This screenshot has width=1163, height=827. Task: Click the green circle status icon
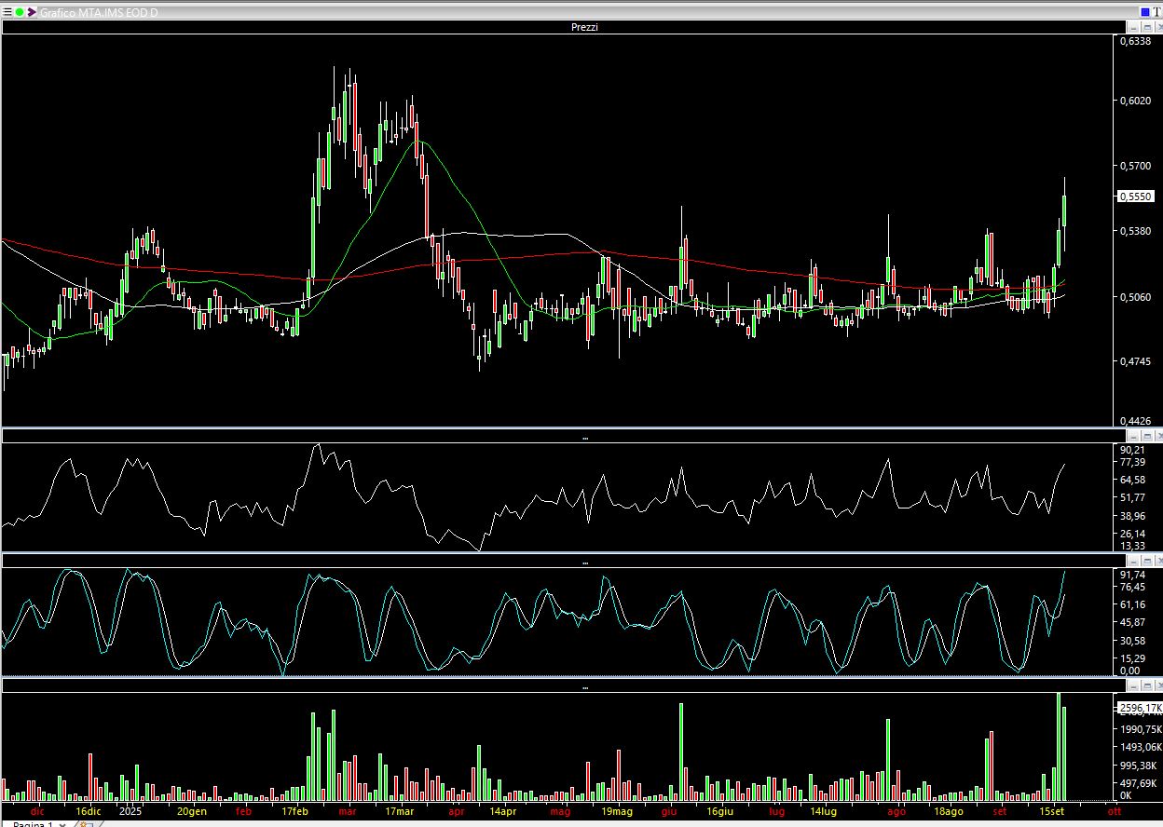20,13
